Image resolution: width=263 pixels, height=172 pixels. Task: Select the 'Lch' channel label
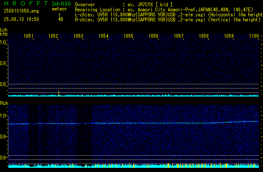(x=4, y=30)
